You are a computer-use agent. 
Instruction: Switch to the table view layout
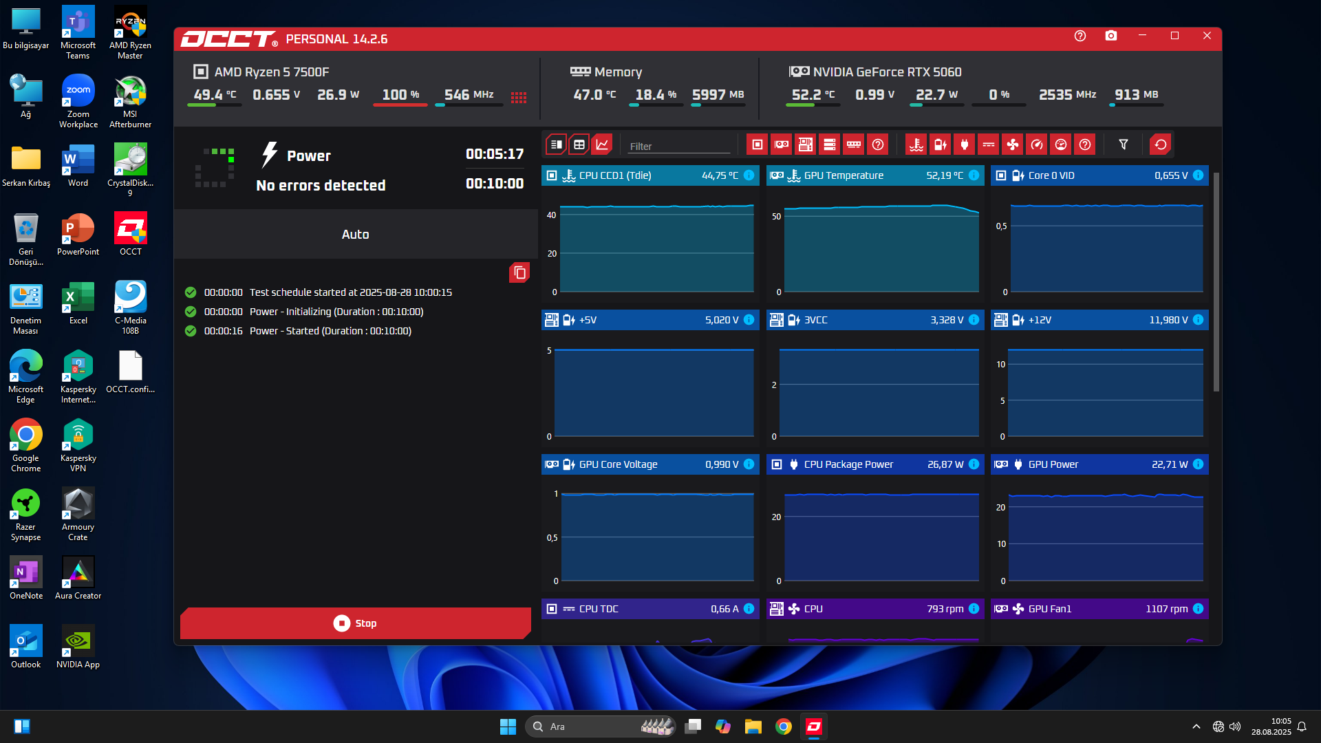click(x=579, y=144)
